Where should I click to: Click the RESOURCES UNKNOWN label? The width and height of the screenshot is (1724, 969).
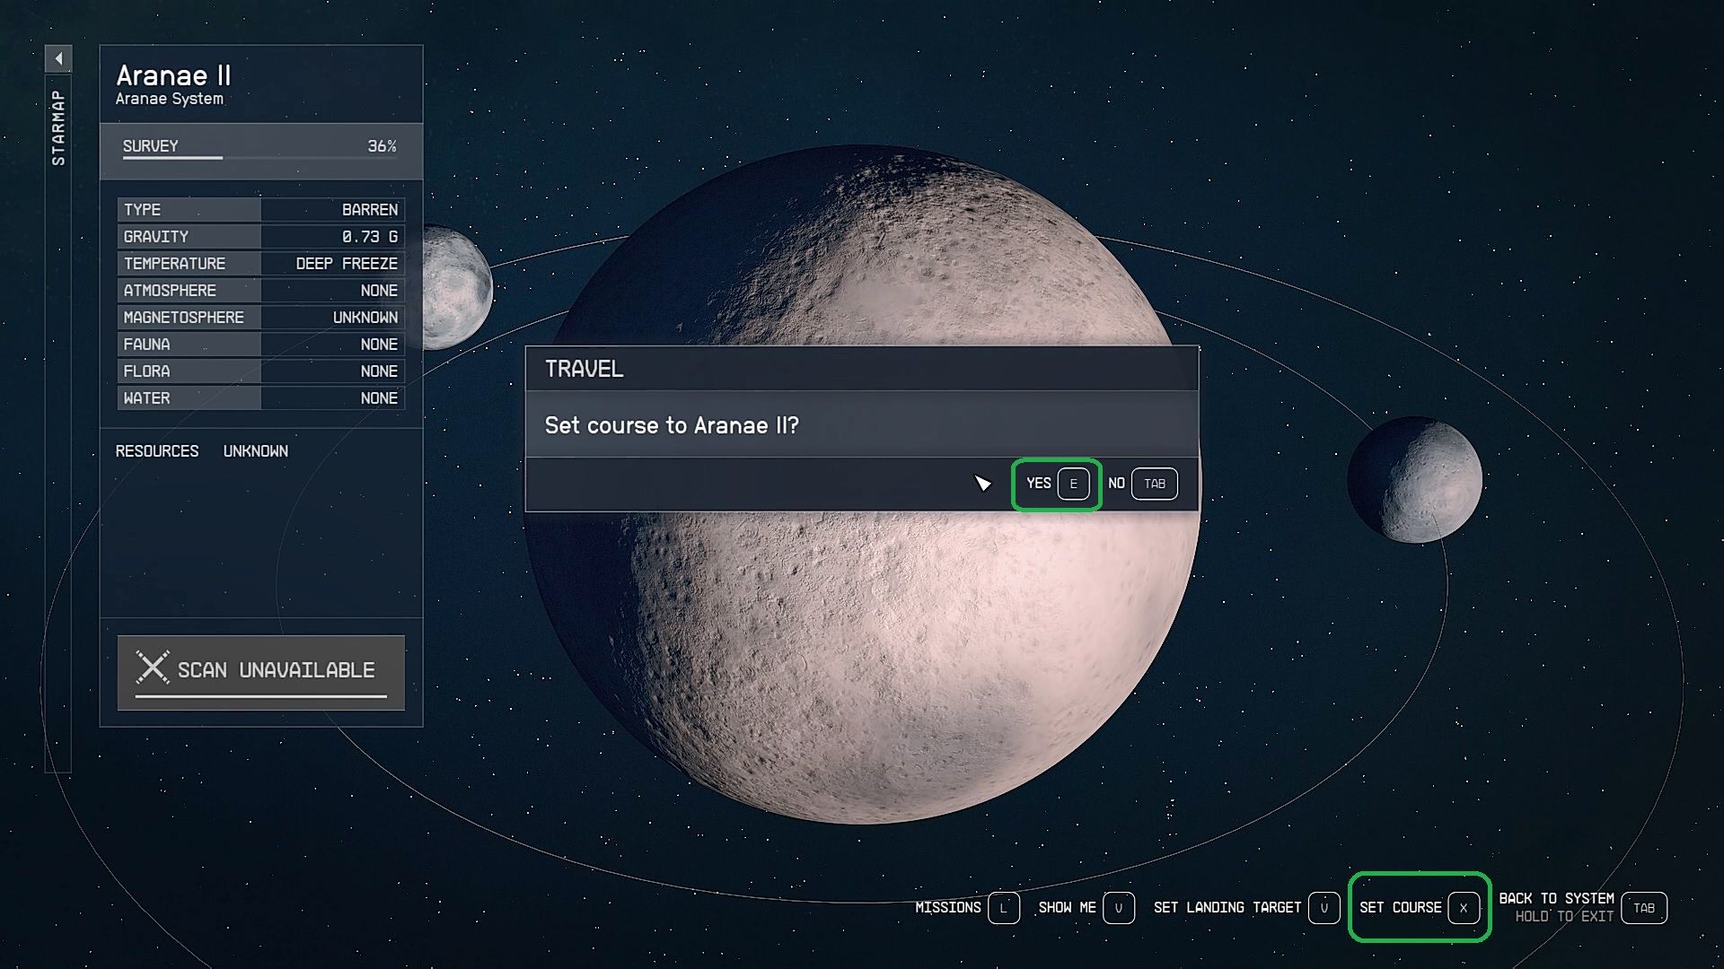(201, 451)
